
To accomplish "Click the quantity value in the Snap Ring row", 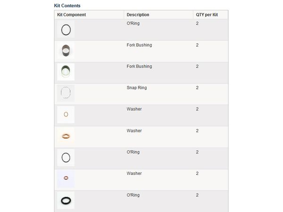I will [x=197, y=88].
